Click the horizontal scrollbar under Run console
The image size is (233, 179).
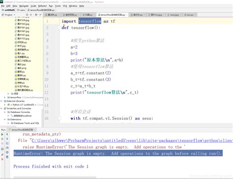(x=55, y=177)
